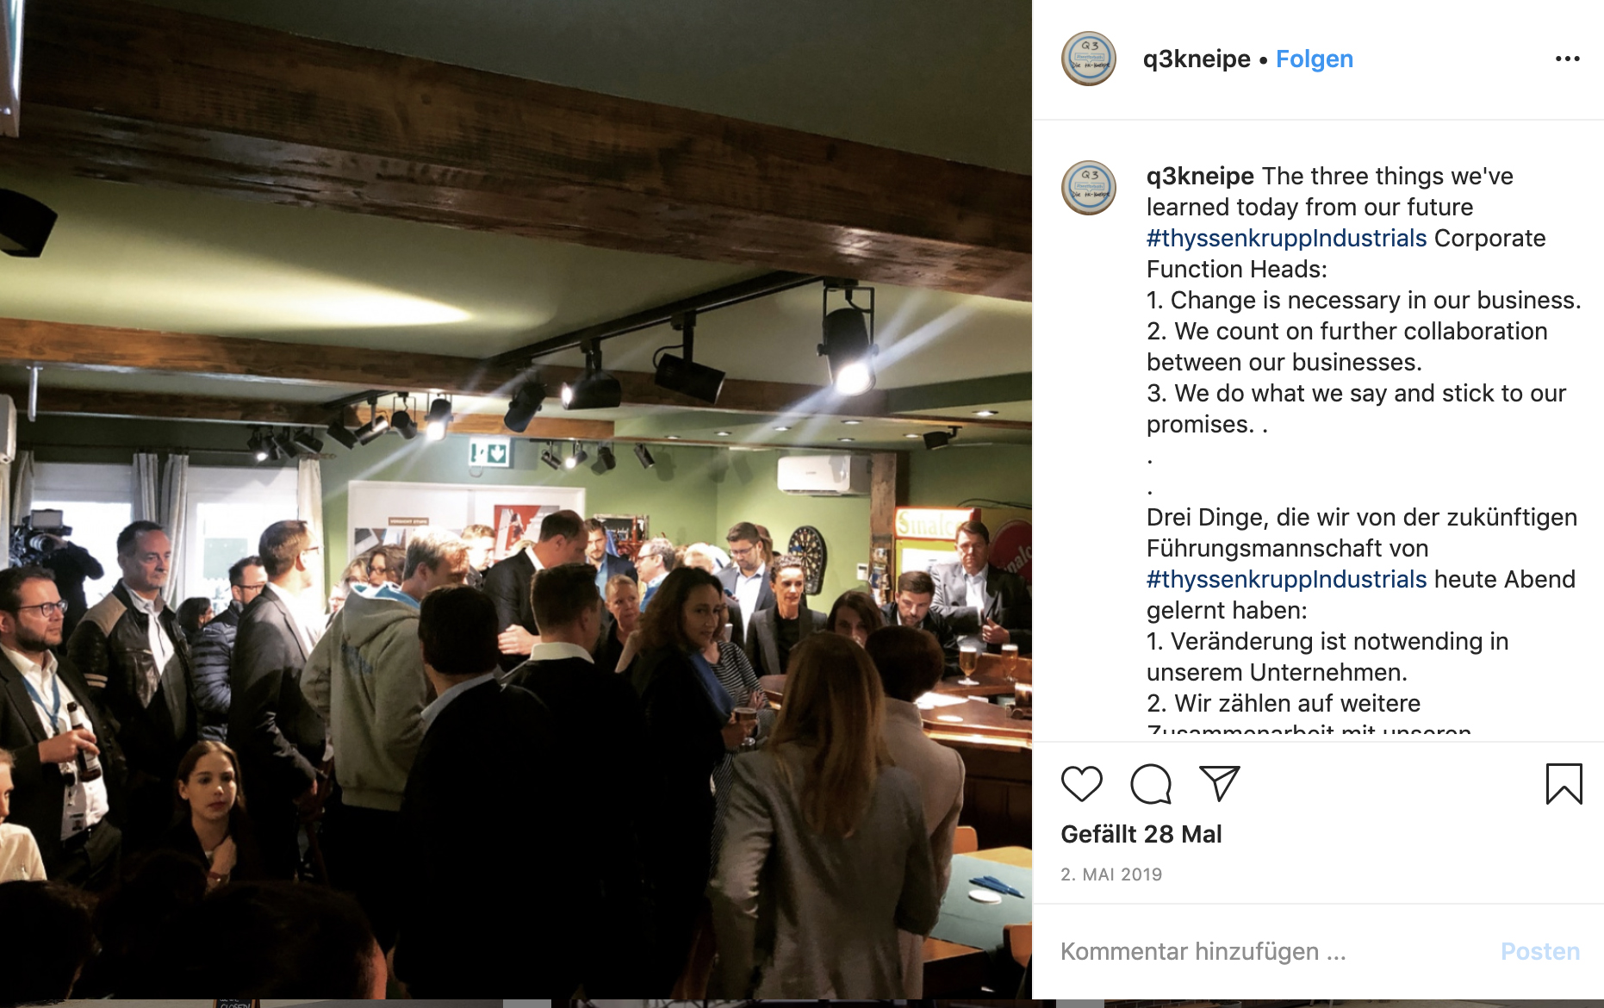Open the post date 2. MAI 2019

click(1111, 874)
